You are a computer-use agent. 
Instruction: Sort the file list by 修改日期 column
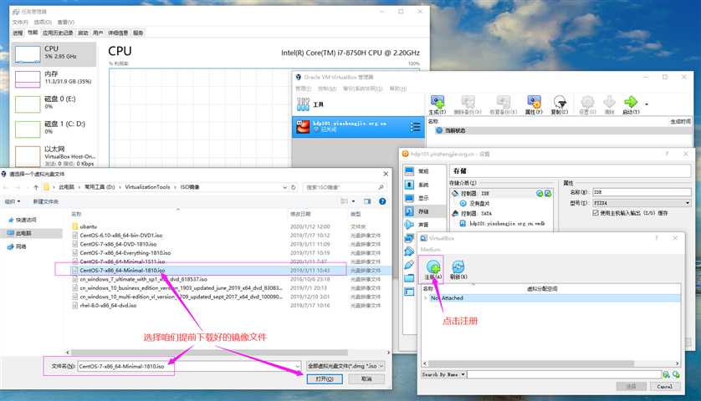coord(300,215)
